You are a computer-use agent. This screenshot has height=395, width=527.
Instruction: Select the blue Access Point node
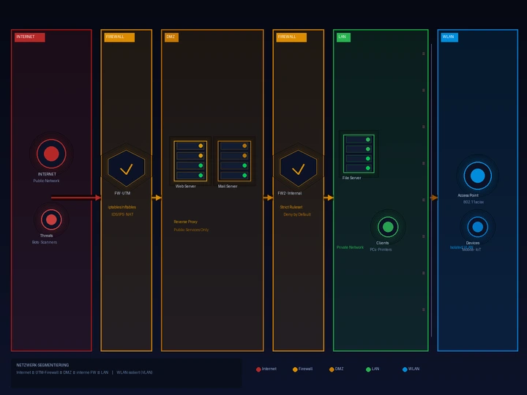pyautogui.click(x=477, y=176)
